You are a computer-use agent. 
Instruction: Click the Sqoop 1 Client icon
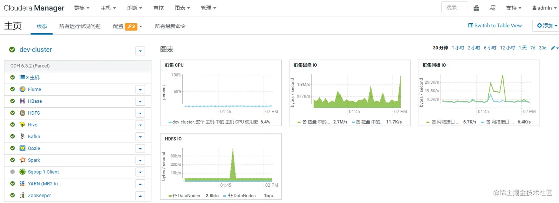coord(23,172)
